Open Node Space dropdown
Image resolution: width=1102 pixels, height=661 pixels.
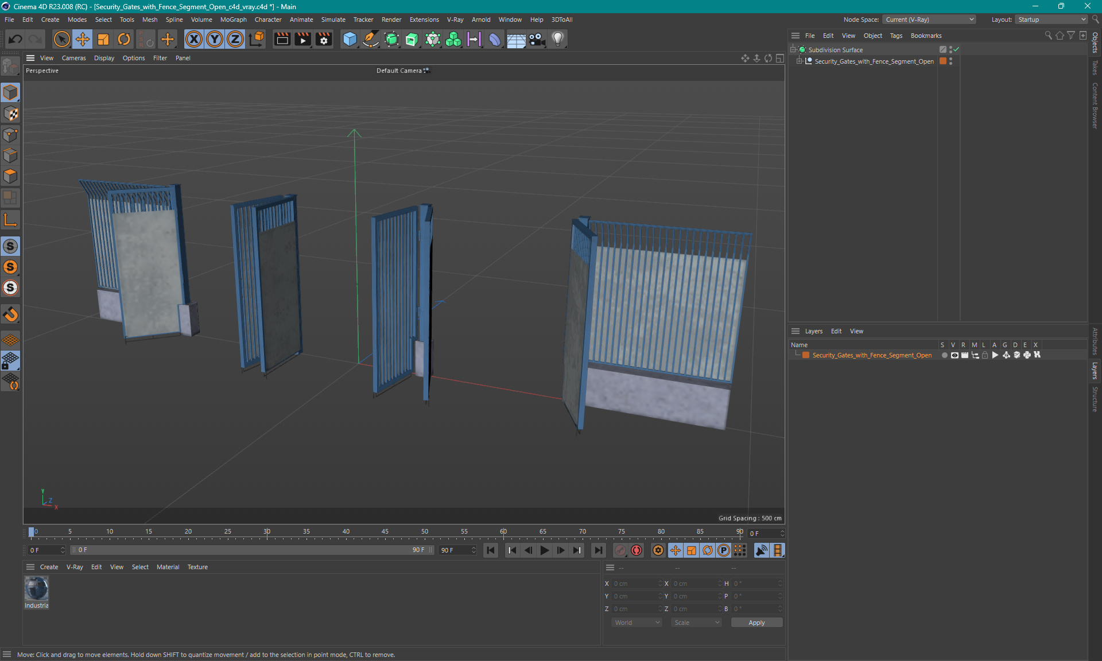[929, 20]
